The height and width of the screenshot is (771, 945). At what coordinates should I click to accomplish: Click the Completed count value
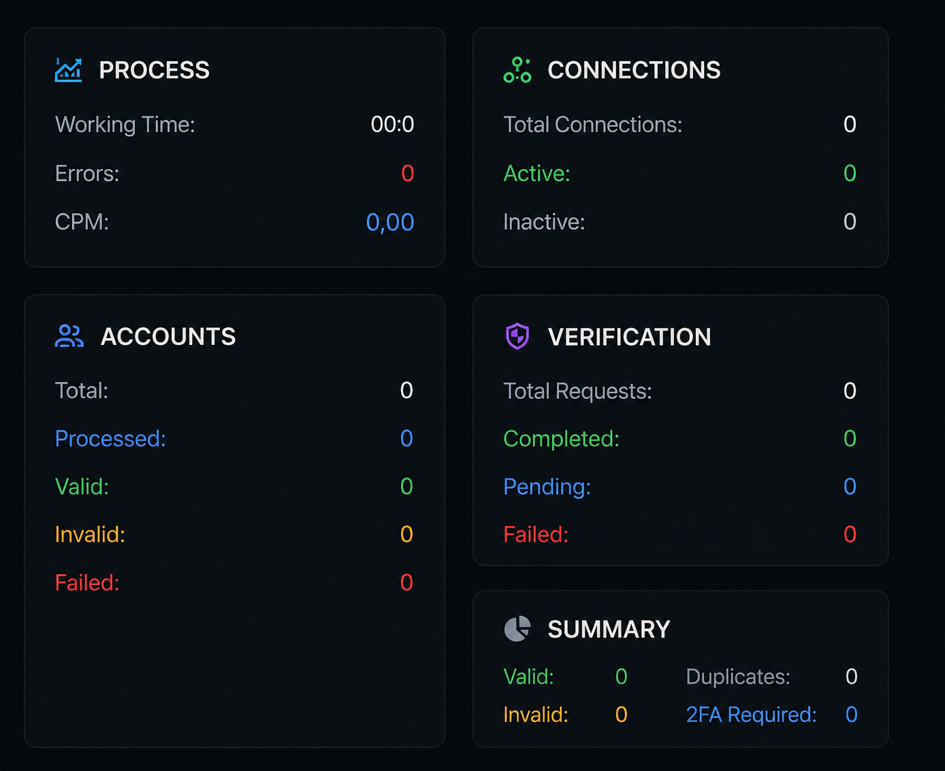850,438
